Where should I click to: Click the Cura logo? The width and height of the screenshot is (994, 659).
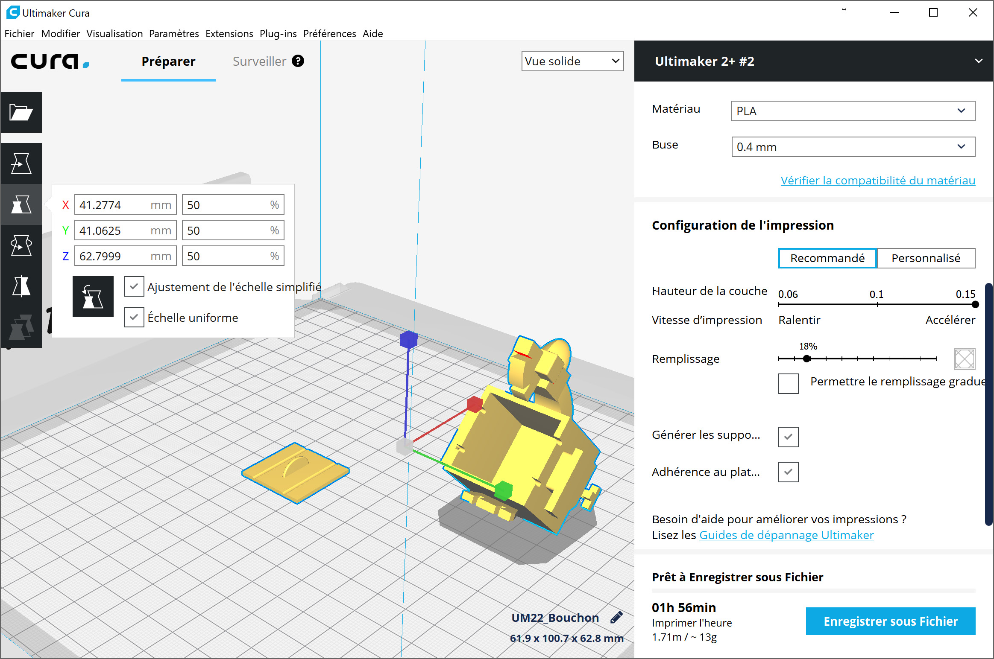click(x=50, y=61)
